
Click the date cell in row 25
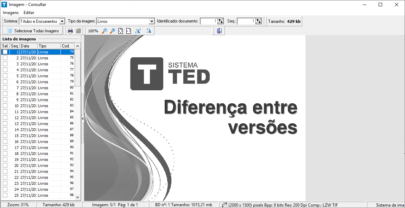[x=29, y=195]
